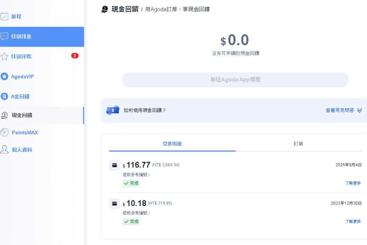Click the 住宿訊息 chat bubble icon

(4, 37)
